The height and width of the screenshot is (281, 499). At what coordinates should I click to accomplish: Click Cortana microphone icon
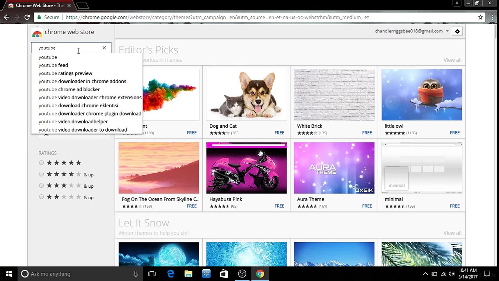(135, 274)
